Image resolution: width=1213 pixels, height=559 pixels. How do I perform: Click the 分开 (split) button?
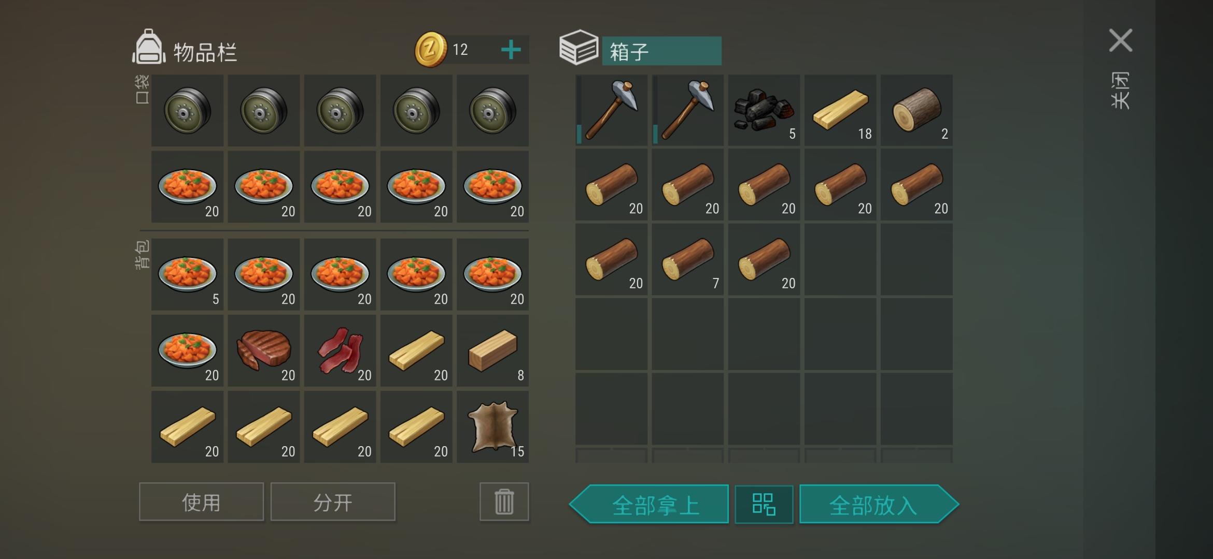[x=333, y=502]
